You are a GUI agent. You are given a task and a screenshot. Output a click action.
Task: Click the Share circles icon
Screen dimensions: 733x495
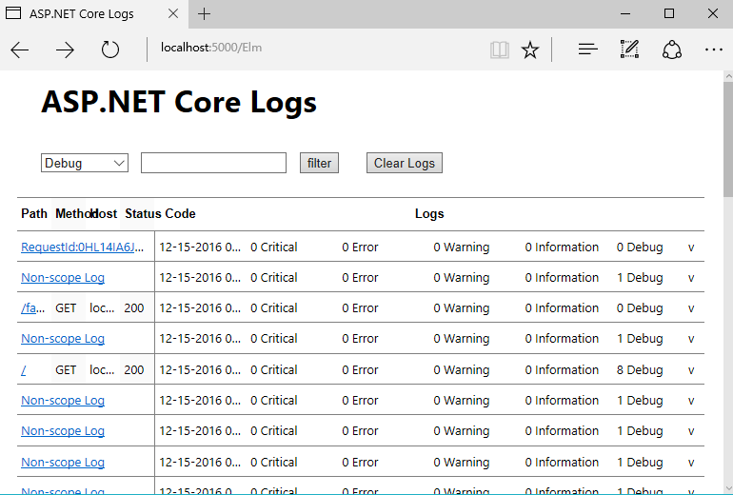(x=672, y=49)
